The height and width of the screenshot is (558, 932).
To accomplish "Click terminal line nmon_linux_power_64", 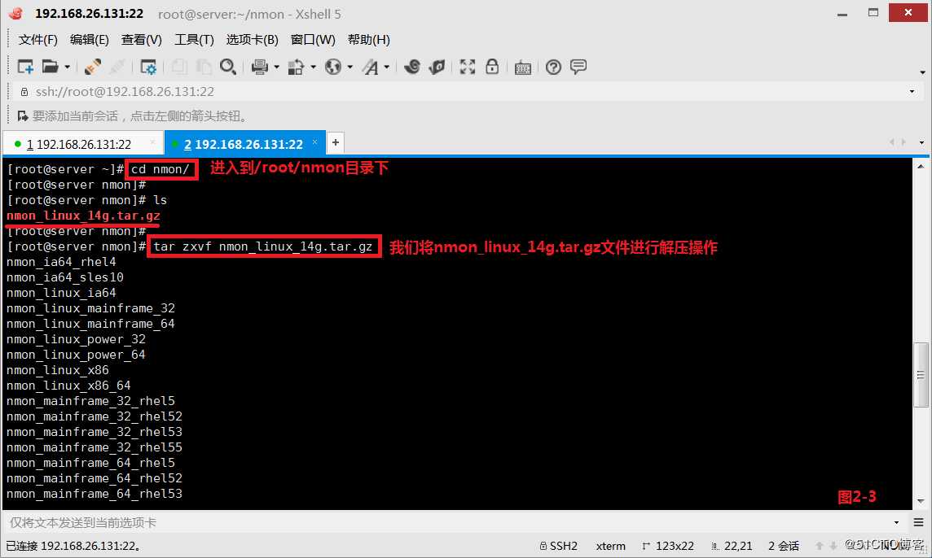I will pos(76,355).
